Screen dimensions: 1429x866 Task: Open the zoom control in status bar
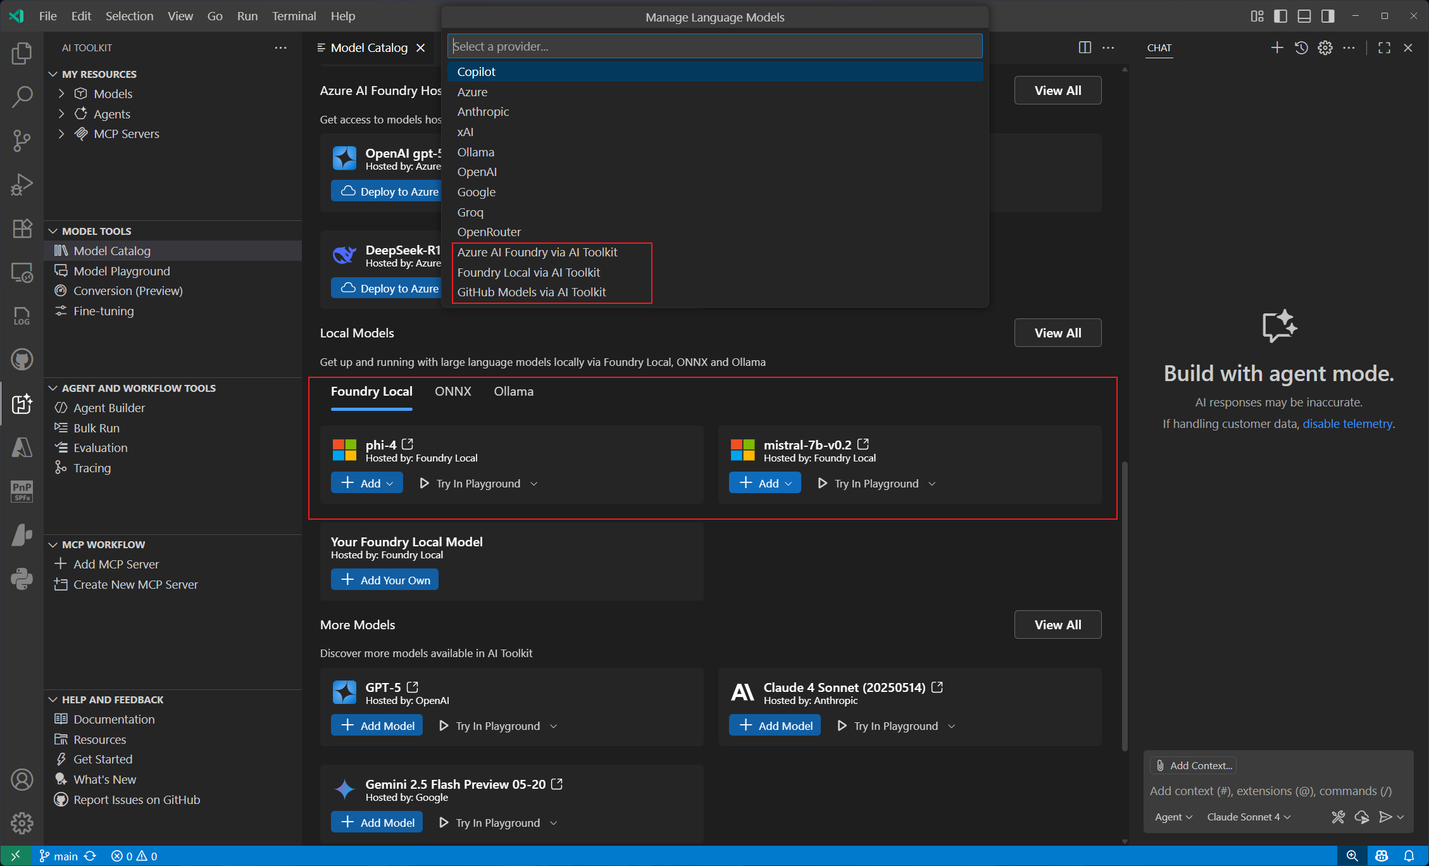(1352, 856)
